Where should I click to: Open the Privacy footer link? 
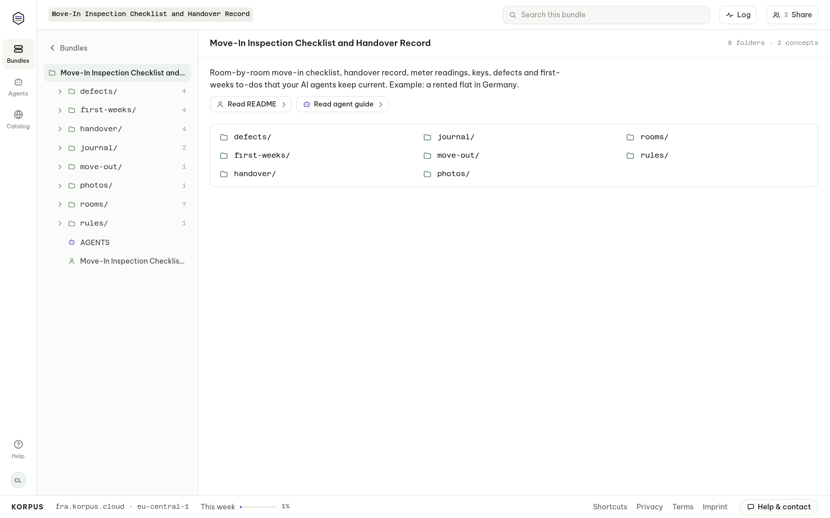(x=650, y=507)
